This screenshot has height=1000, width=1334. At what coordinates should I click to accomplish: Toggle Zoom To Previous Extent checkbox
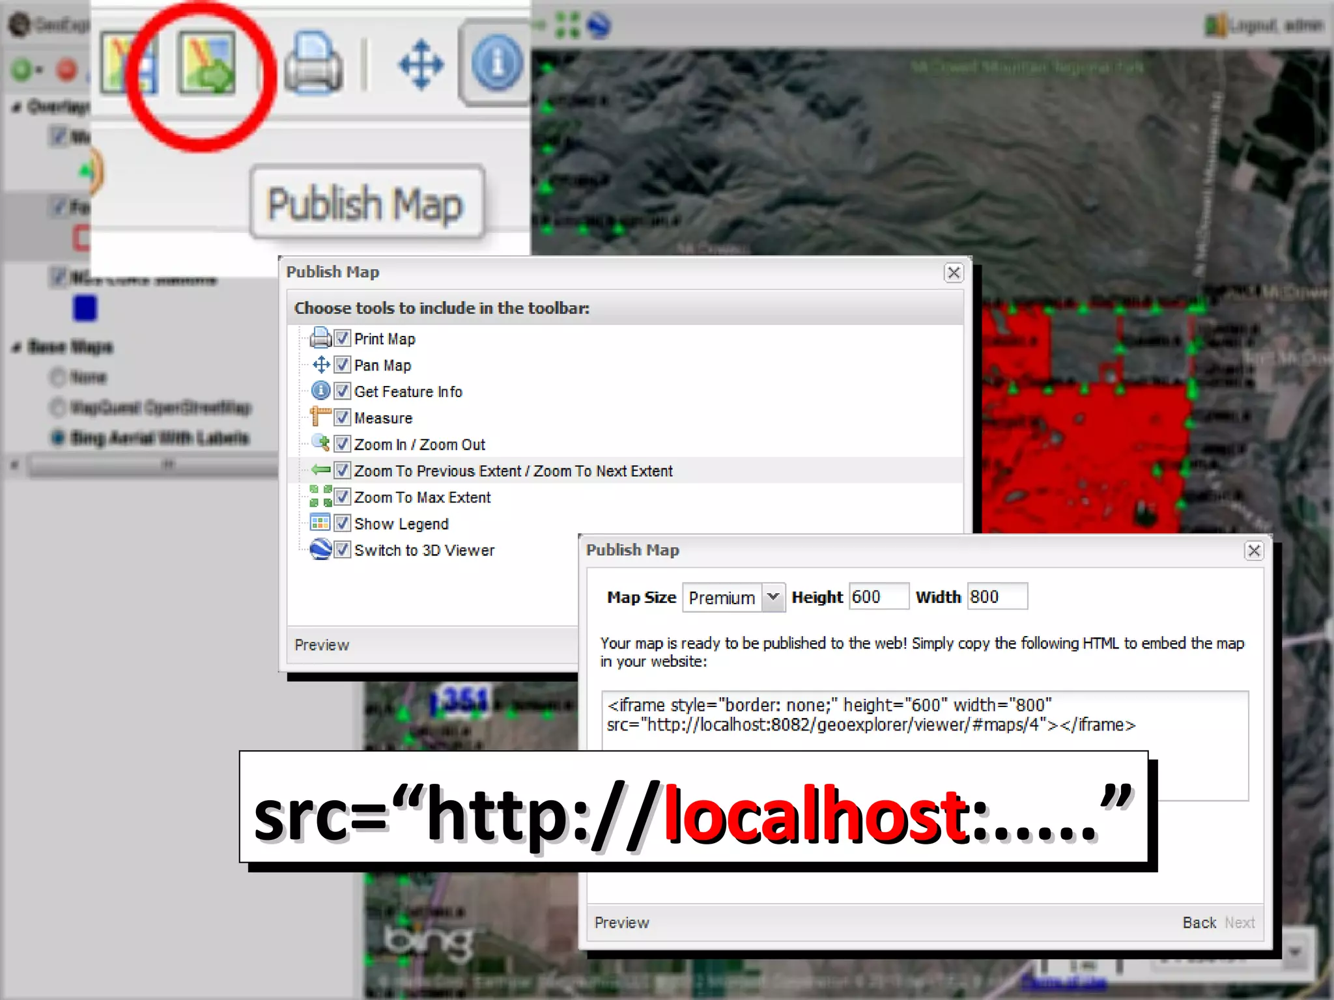point(343,470)
